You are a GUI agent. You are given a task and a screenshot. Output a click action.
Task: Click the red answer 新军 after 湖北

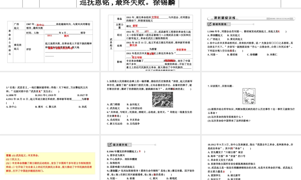135,26
